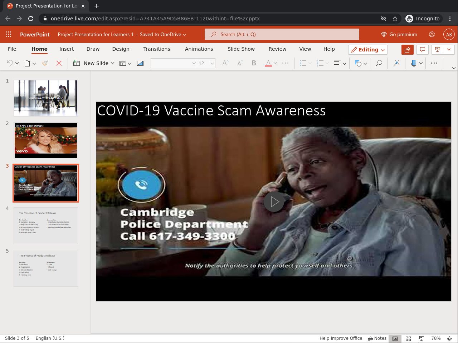
Task: Start slideshow from status bar icon
Action: 422,338
